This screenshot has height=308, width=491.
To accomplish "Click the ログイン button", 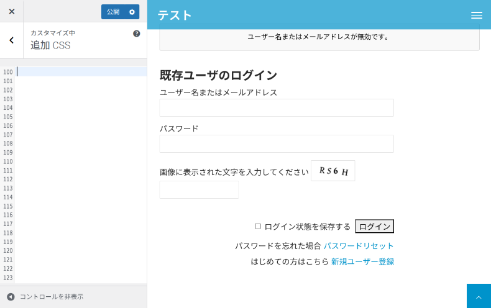I will (x=375, y=226).
